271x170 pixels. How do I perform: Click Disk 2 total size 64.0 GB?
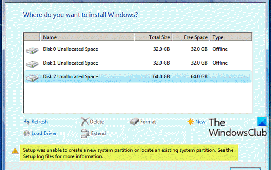coord(161,76)
